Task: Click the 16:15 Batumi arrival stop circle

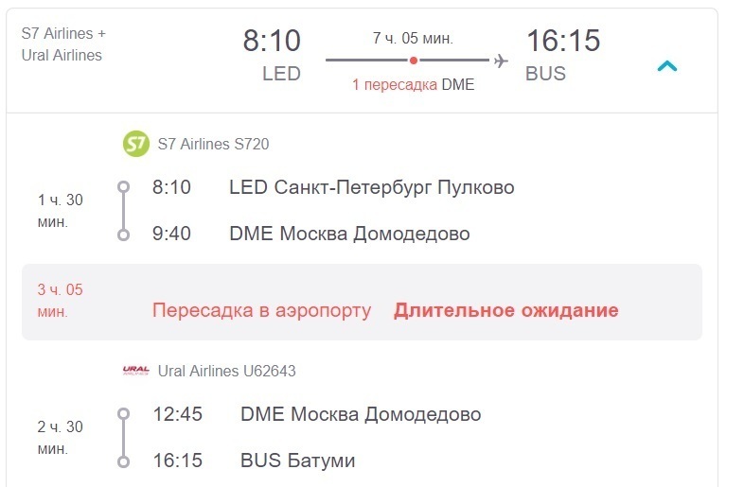Action: (123, 461)
